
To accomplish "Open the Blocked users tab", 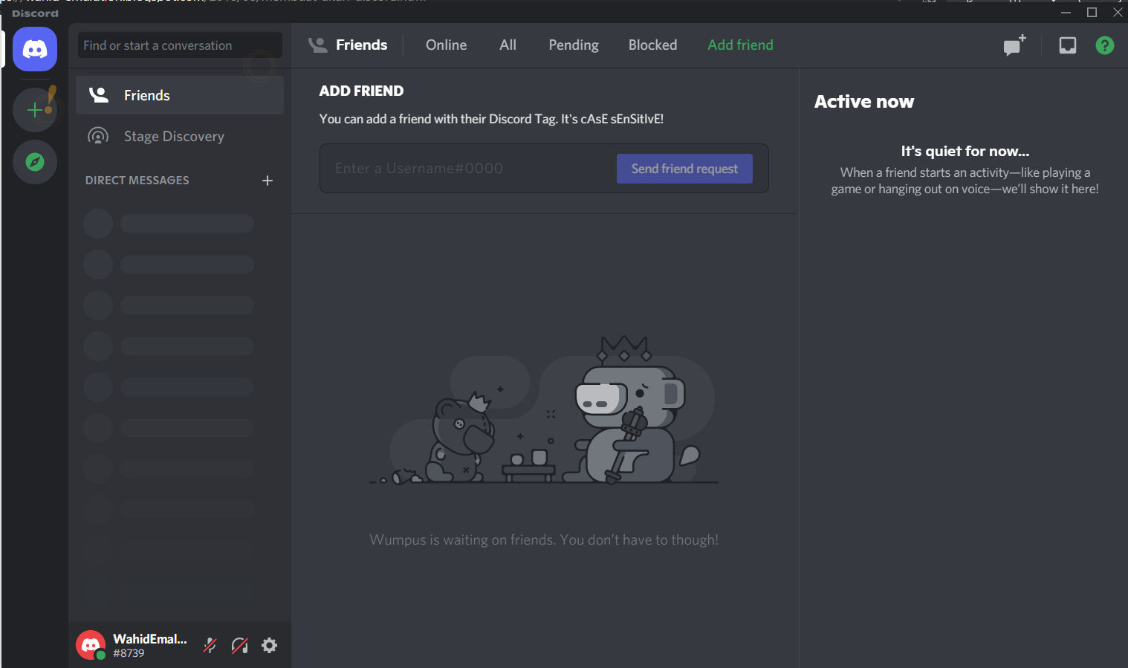I will pyautogui.click(x=652, y=45).
